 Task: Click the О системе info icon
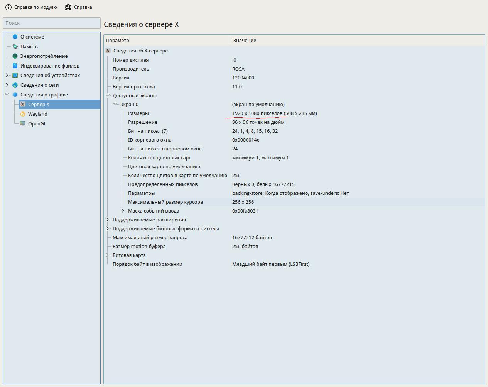tap(15, 37)
